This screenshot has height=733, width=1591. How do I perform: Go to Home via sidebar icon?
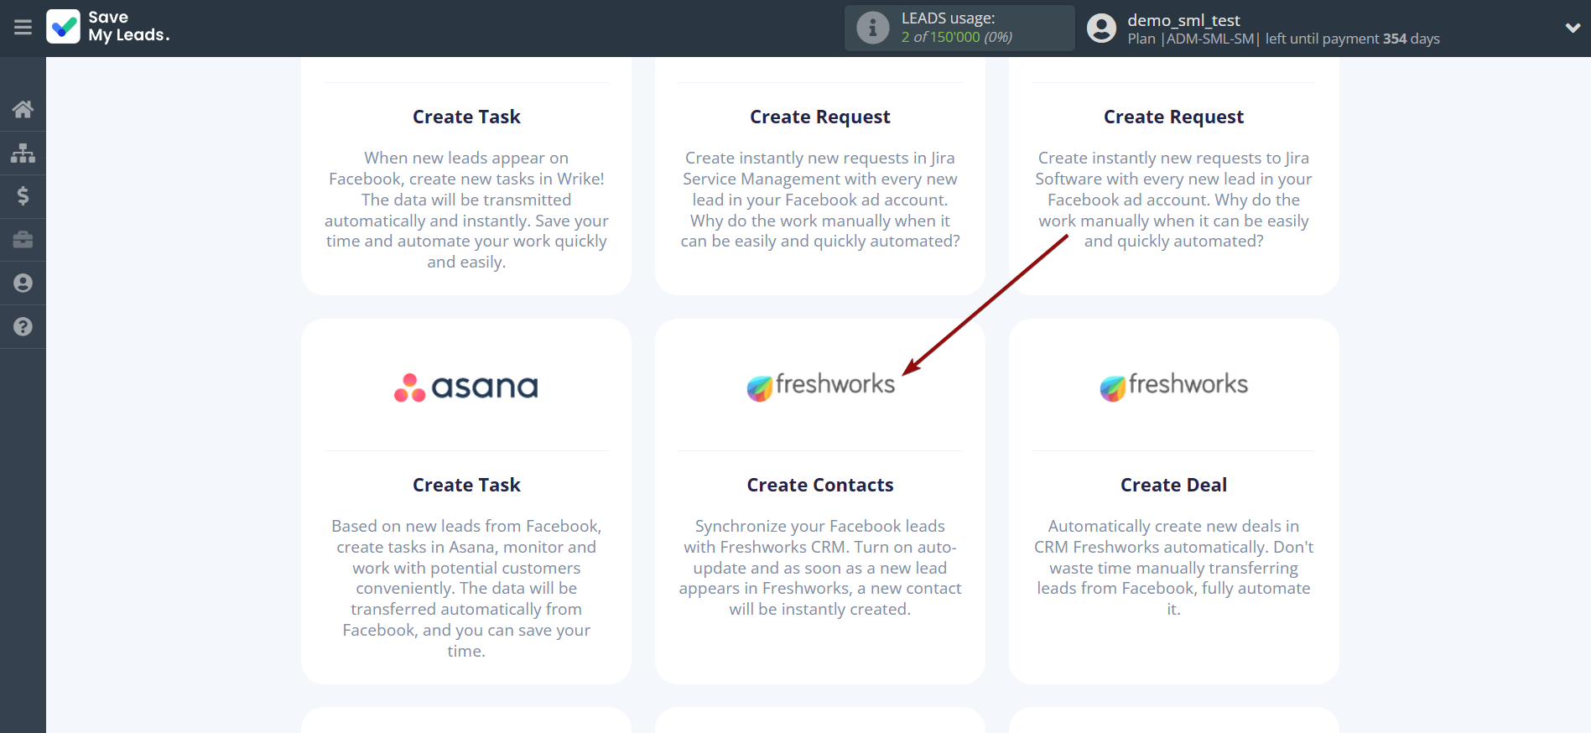[23, 109]
